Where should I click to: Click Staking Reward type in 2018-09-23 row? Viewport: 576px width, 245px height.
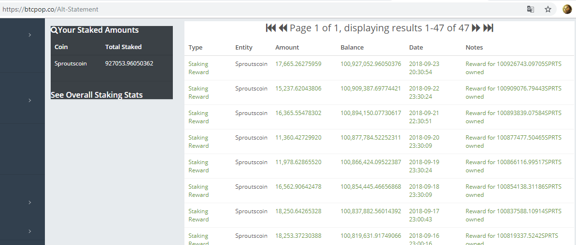198,68
